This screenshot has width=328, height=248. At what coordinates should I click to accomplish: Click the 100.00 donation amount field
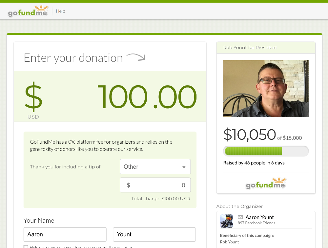147,97
